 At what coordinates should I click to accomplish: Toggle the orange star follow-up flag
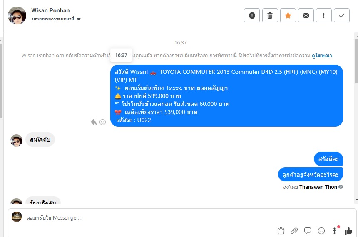click(x=288, y=15)
